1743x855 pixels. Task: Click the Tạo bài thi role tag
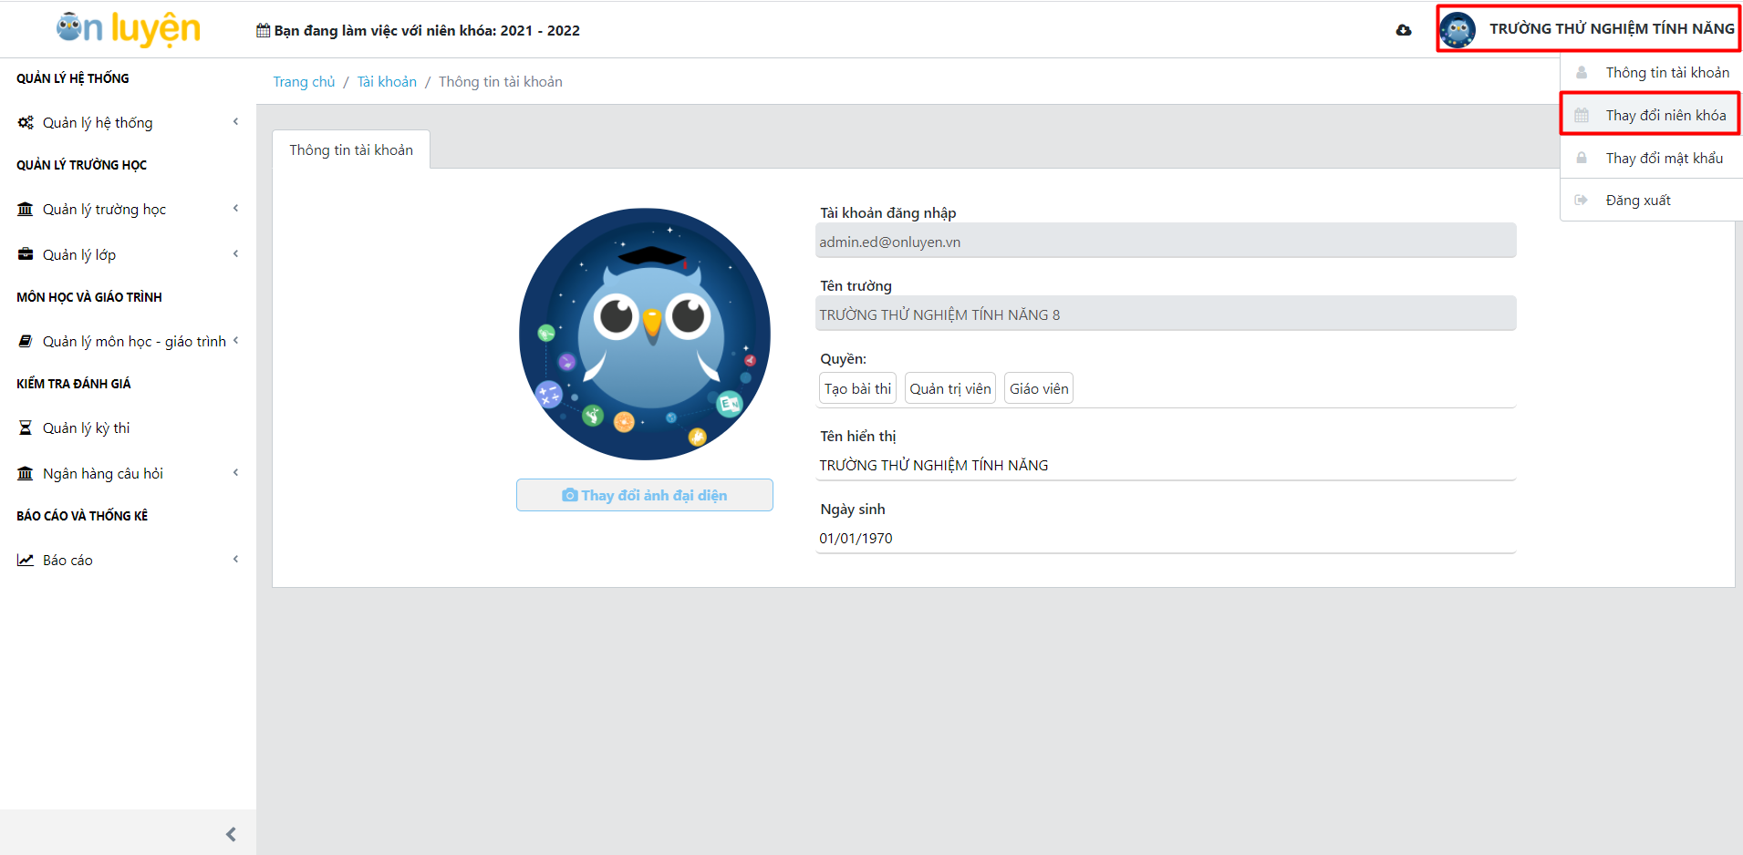(x=857, y=388)
